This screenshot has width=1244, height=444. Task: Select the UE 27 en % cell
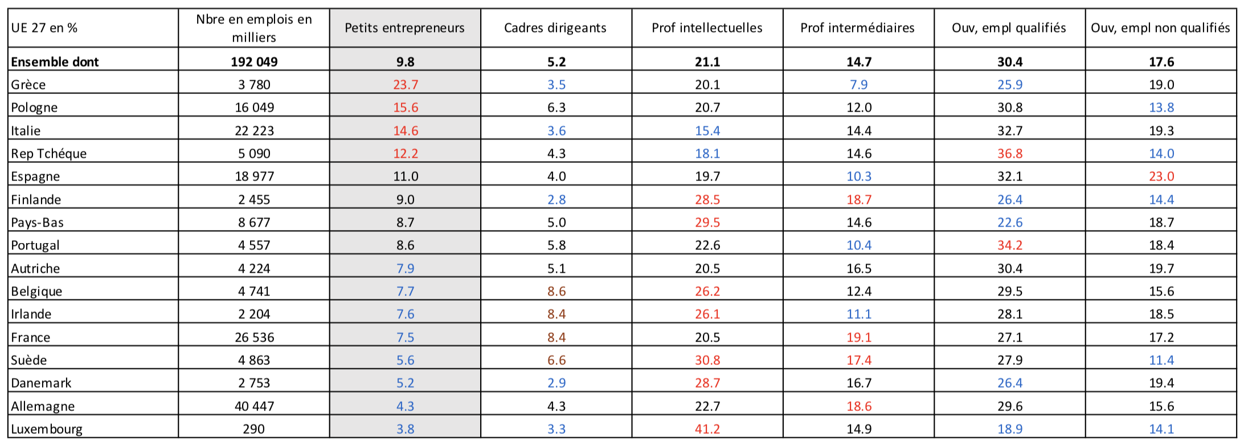point(44,28)
